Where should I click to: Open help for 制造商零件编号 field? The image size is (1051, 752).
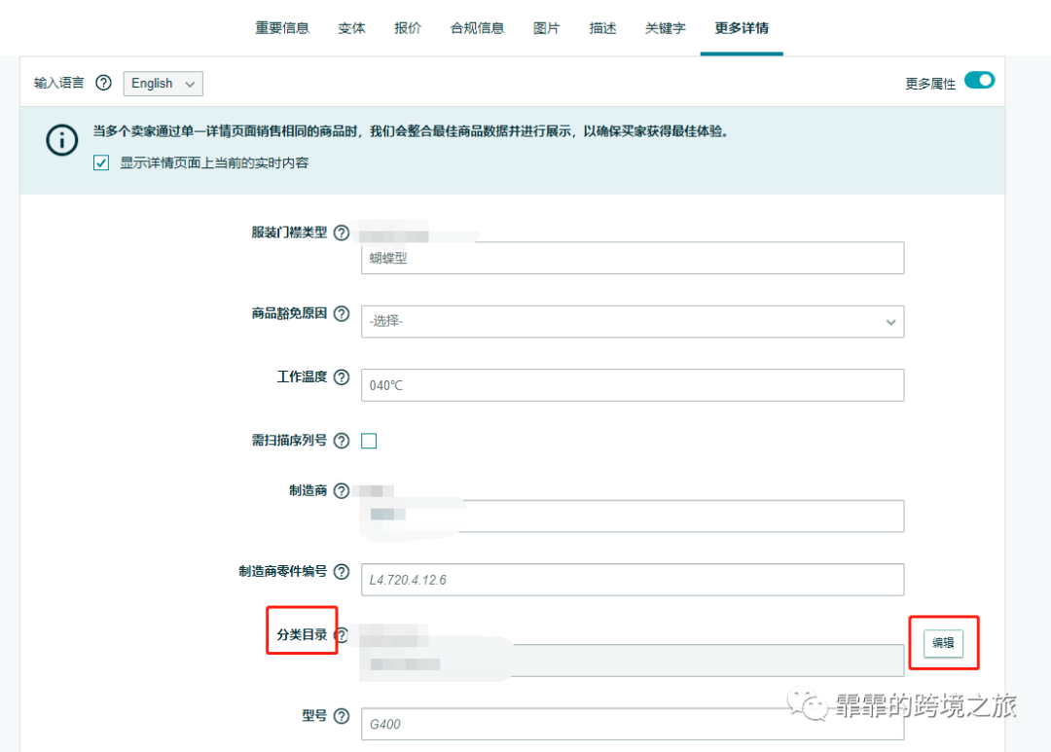[x=341, y=572]
